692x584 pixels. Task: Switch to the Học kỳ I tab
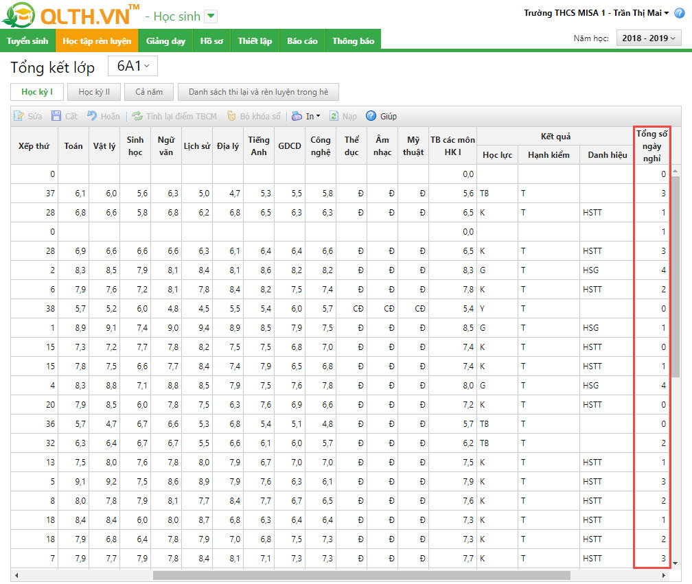pyautogui.click(x=37, y=92)
